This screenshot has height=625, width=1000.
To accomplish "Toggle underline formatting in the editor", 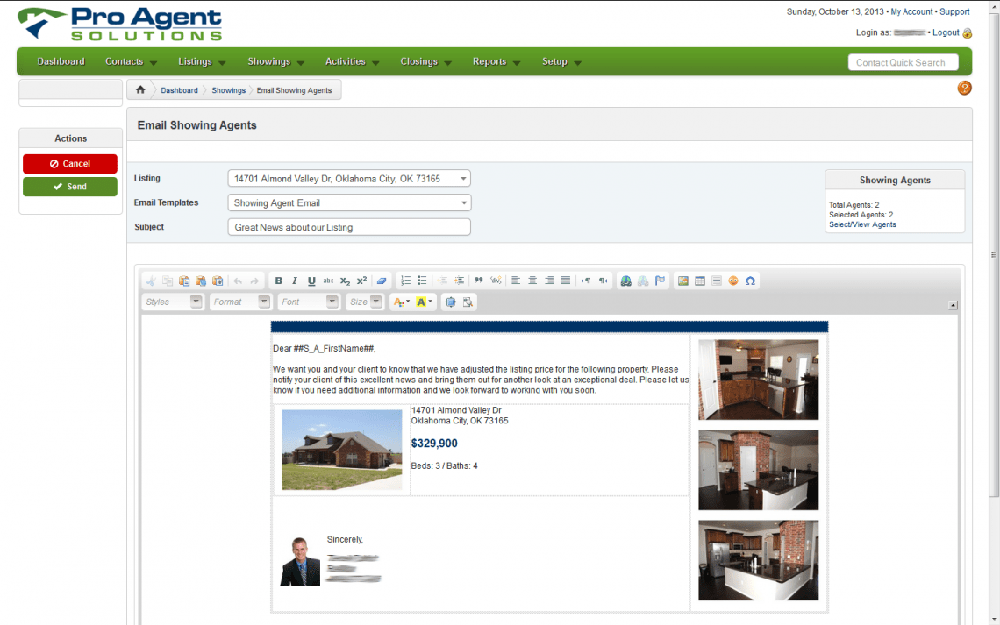I will tap(311, 281).
